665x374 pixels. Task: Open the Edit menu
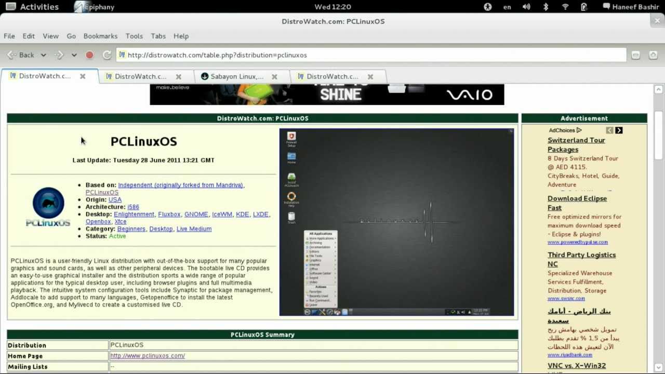tap(29, 36)
